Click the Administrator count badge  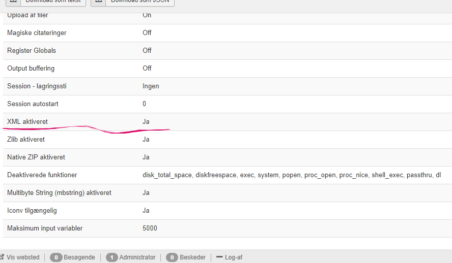pos(111,257)
